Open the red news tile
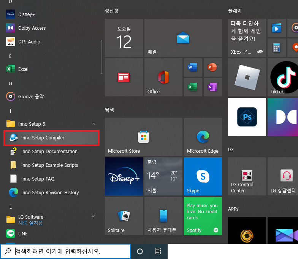 (124, 77)
